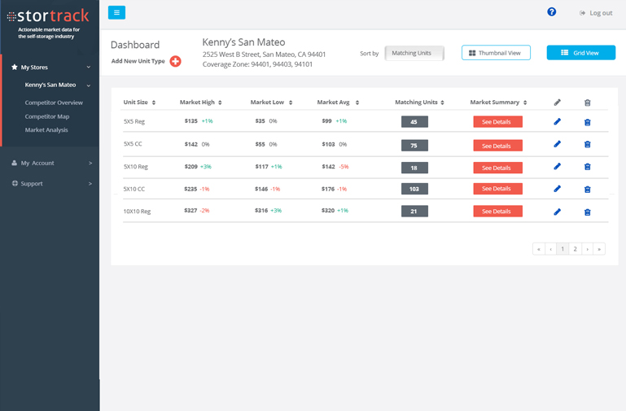Open the Sort by Matching Units dropdown
626x411 pixels.
point(414,53)
